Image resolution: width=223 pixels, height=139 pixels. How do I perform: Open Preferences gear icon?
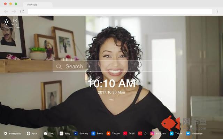pos(6,133)
